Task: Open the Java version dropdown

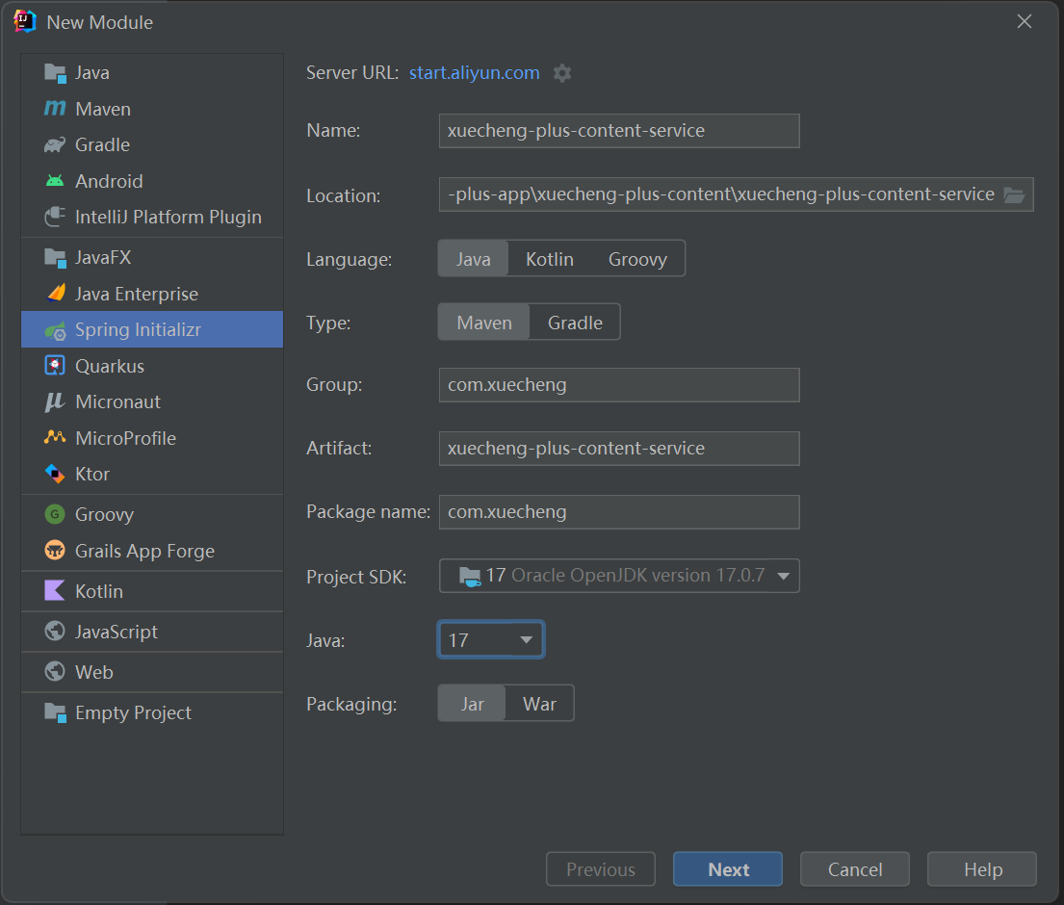Action: [491, 639]
